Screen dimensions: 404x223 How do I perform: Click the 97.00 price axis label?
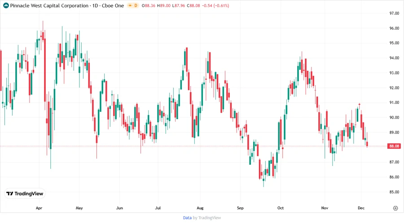(394, 13)
